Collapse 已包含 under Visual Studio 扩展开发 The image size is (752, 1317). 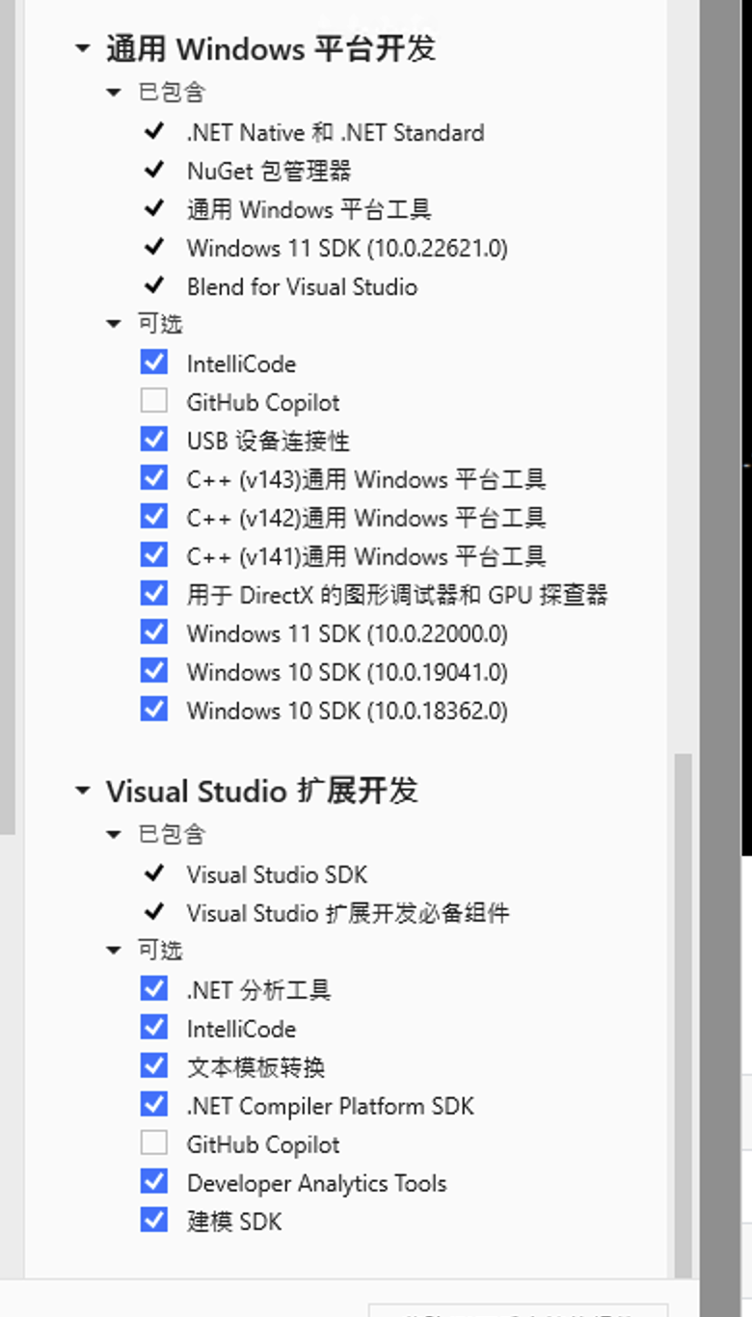[114, 835]
